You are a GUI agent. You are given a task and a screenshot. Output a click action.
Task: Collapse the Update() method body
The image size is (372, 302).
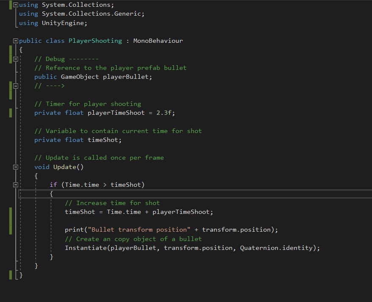pyautogui.click(x=16, y=167)
